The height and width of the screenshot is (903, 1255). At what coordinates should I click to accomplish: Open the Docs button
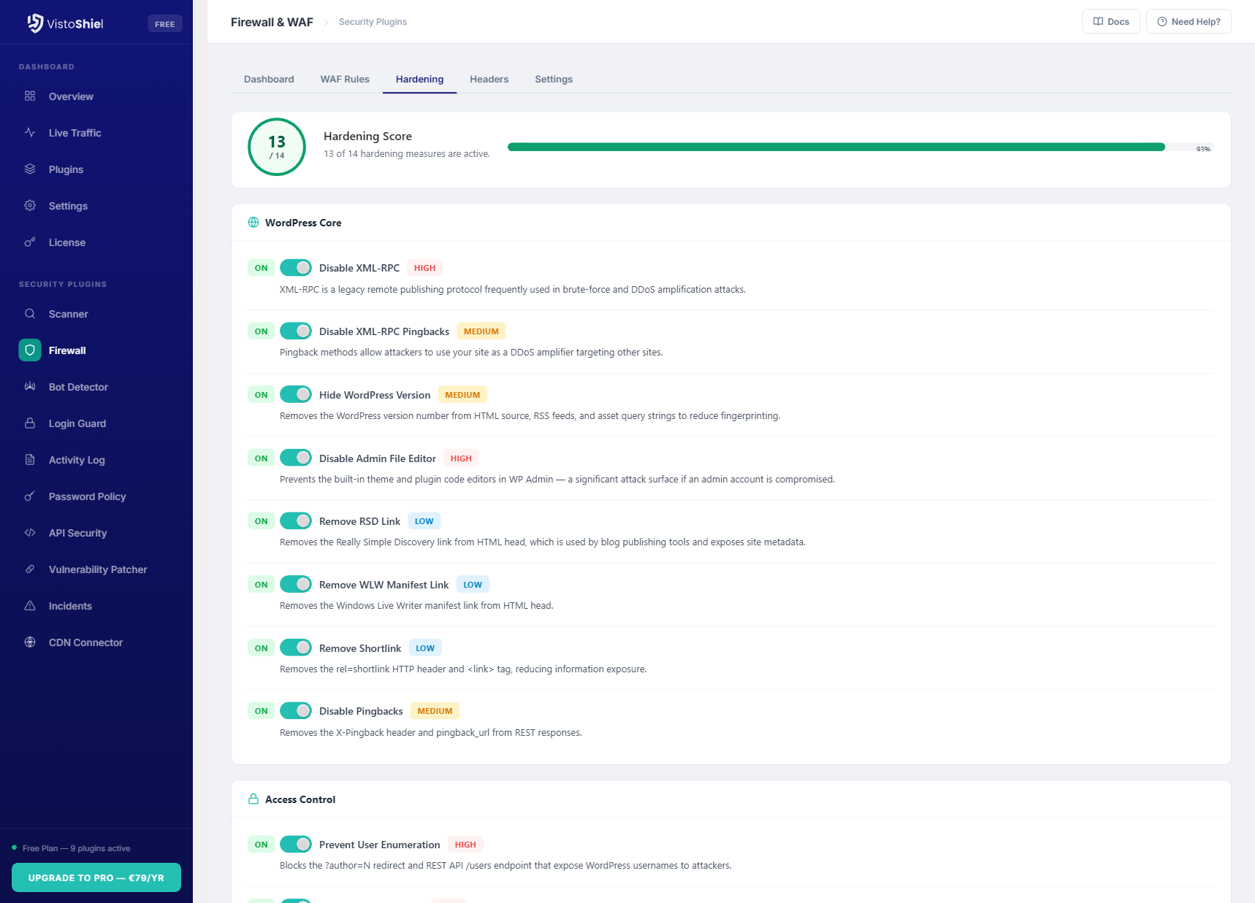coord(1110,21)
